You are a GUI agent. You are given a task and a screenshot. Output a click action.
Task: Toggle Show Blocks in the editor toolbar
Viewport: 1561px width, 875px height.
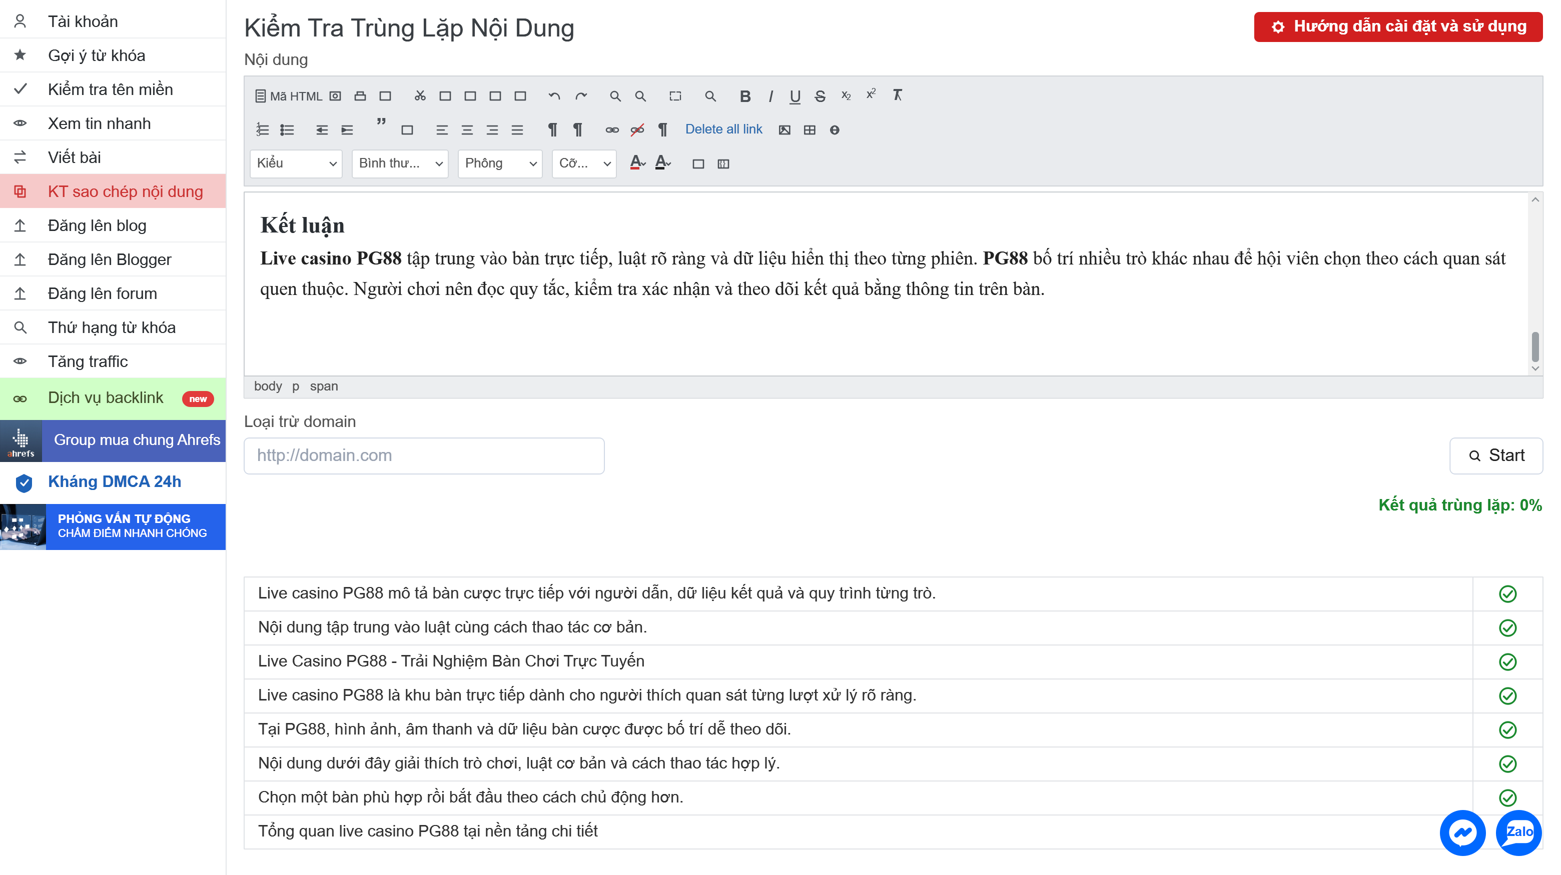723,163
